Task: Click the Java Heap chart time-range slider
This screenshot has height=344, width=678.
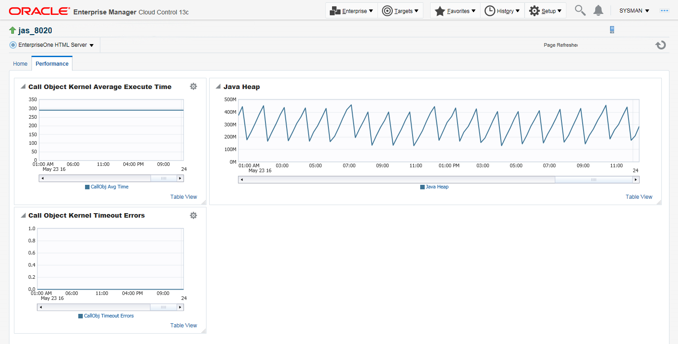Action: [x=593, y=180]
